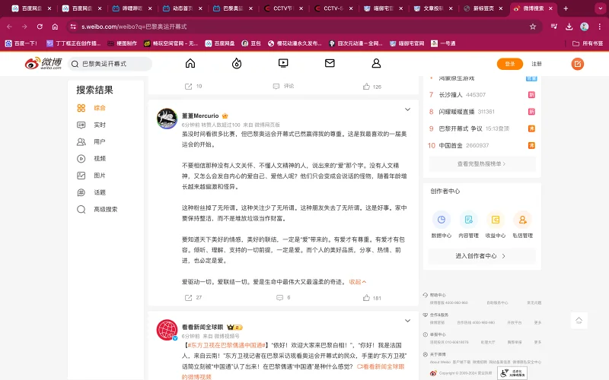This screenshot has height=380, width=609.
Task: Open new browser tab with plus
Action: coord(566,8)
